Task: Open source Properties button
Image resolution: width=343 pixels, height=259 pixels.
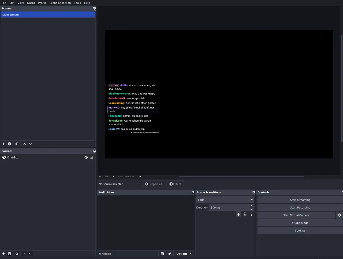Action: [154, 184]
